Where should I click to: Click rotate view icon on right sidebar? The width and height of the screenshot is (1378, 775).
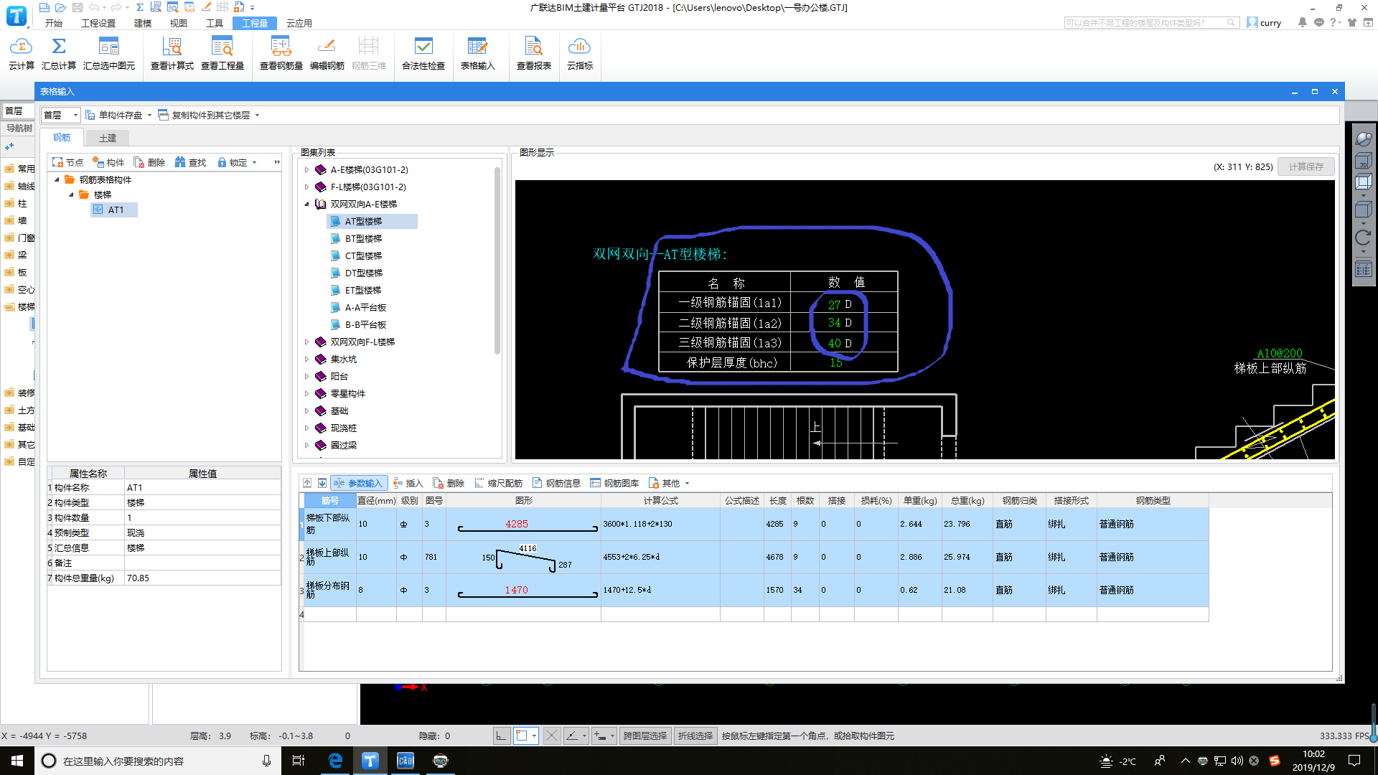point(1363,238)
